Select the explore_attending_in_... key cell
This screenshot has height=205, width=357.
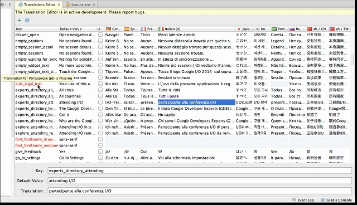pyautogui.click(x=37, y=127)
